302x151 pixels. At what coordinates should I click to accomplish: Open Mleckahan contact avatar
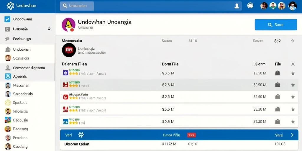[8, 85]
